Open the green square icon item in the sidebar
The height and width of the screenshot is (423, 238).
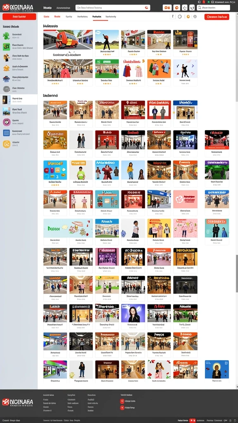tap(19, 47)
